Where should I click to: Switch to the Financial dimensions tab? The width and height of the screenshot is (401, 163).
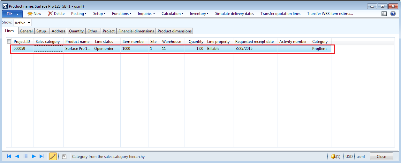(136, 31)
